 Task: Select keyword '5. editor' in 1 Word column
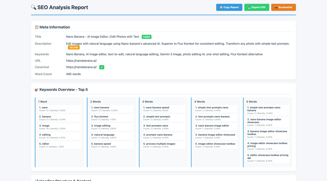tap(60, 145)
